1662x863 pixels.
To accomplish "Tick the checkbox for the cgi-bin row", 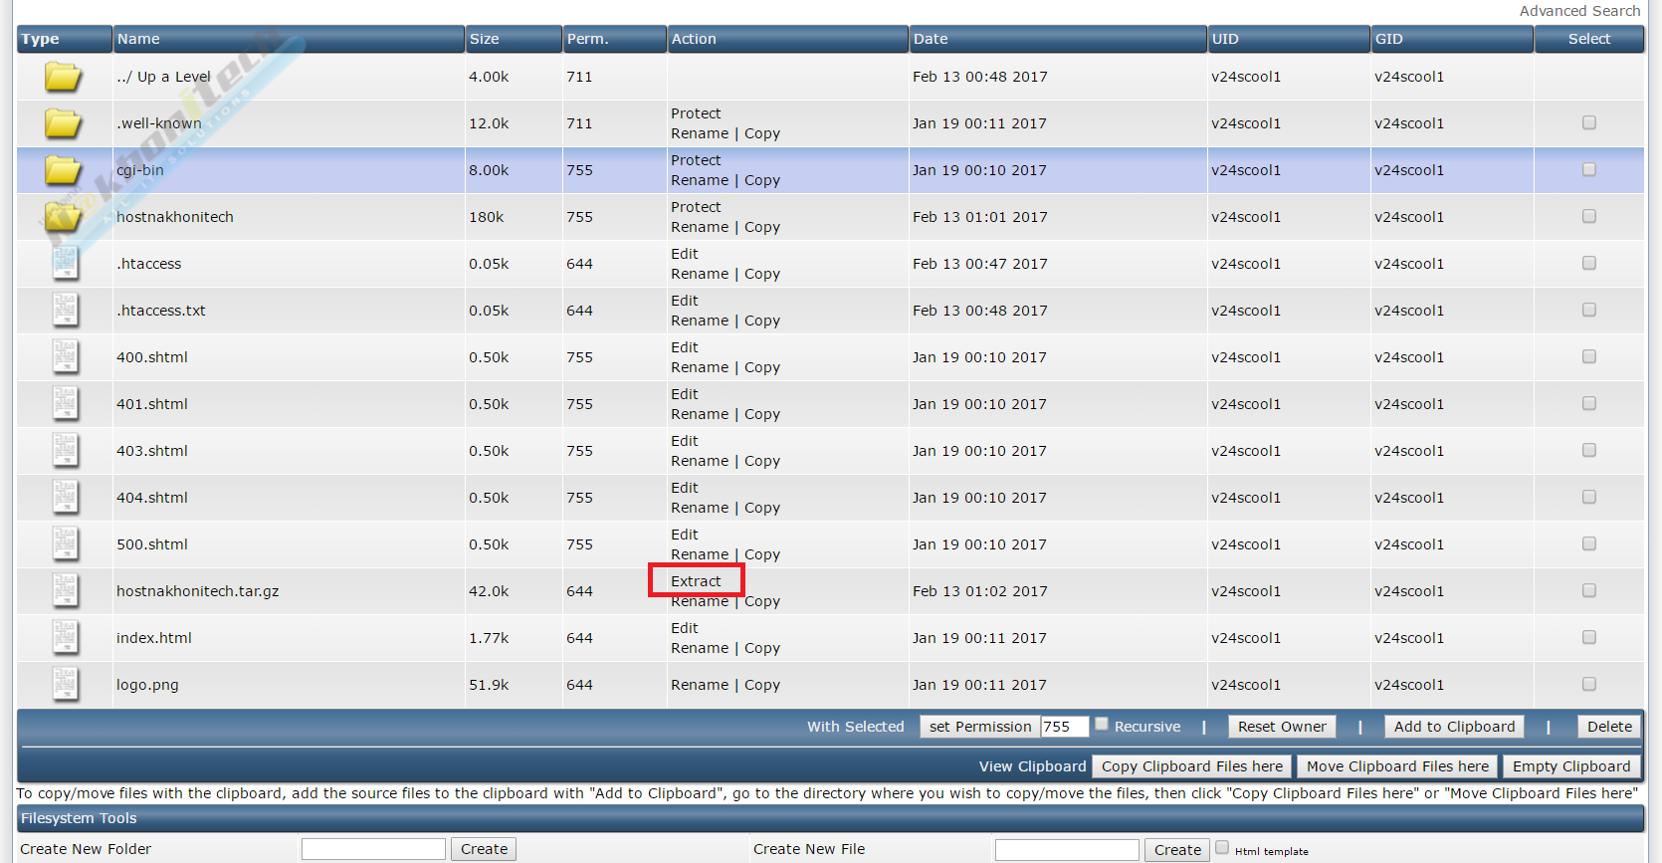I will [1588, 169].
